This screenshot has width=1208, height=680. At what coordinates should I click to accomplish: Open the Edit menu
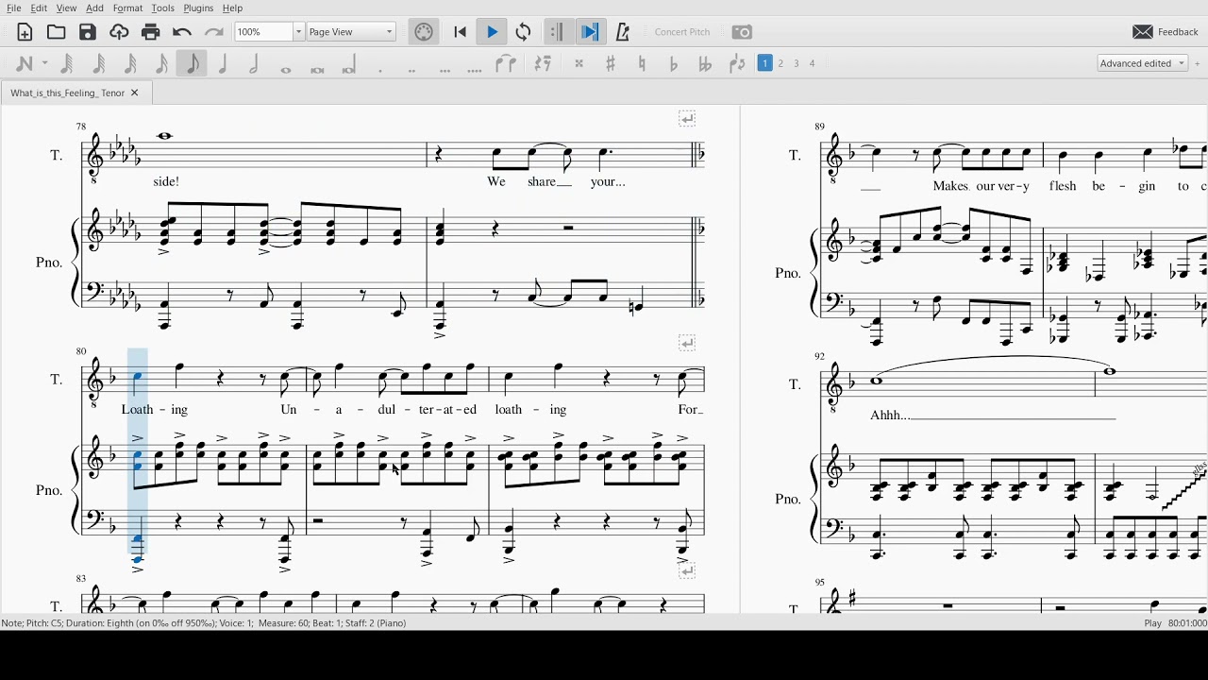[40, 8]
